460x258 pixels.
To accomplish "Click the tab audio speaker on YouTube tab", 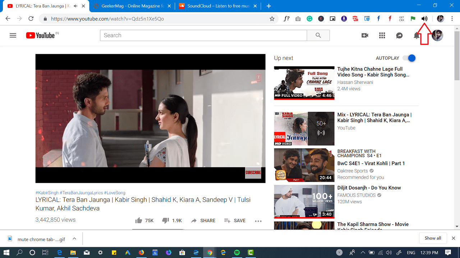I will pos(75,6).
